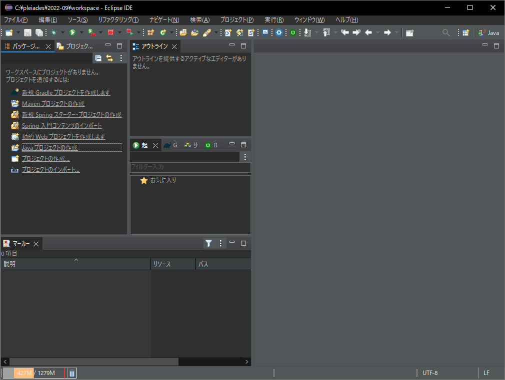
Task: Close the パッケージ... tab
Action: pyautogui.click(x=48, y=46)
